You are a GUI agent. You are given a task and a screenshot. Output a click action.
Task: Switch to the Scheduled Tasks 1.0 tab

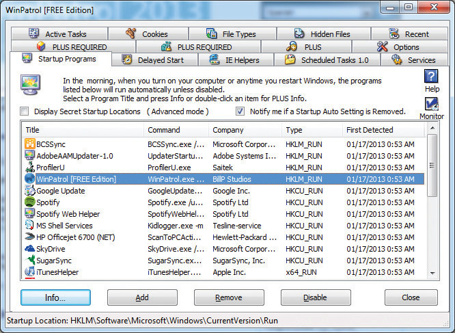[x=327, y=60]
